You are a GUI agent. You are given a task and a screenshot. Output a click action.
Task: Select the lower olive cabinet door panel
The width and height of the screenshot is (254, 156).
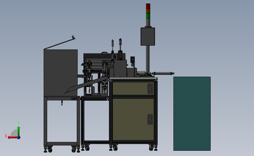[x=133, y=119]
